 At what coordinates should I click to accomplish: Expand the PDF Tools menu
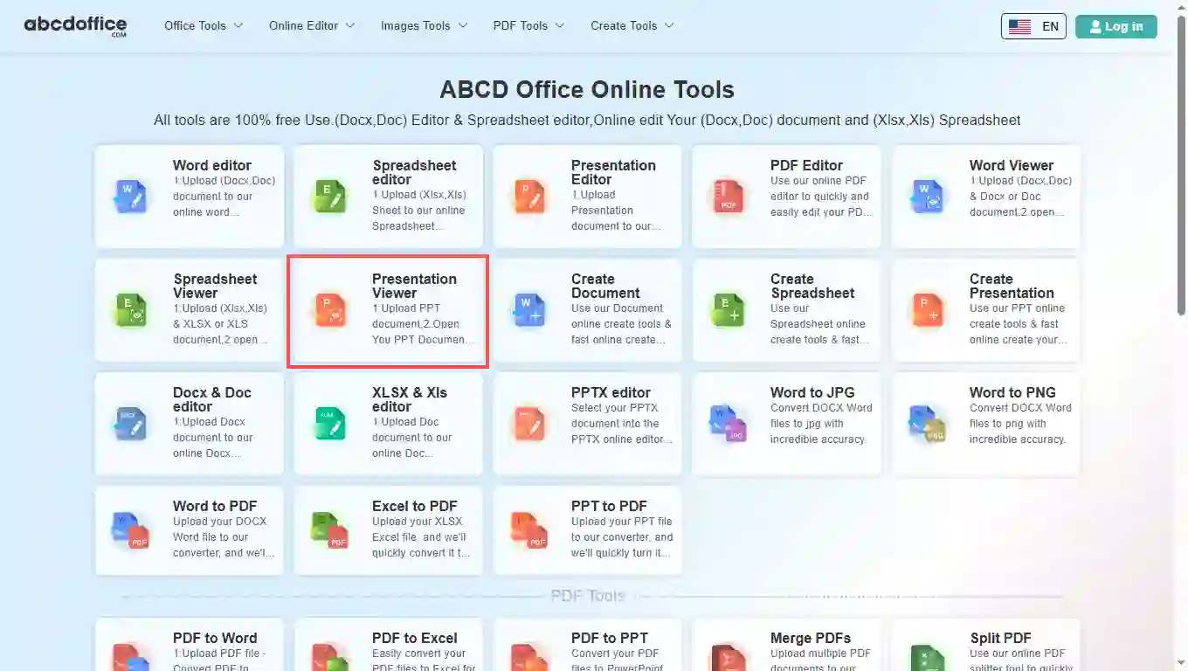(528, 25)
